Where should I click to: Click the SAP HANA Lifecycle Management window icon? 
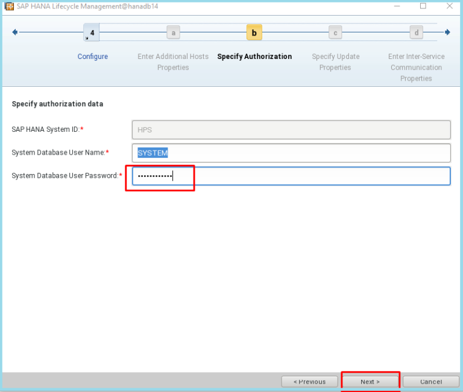9,6
